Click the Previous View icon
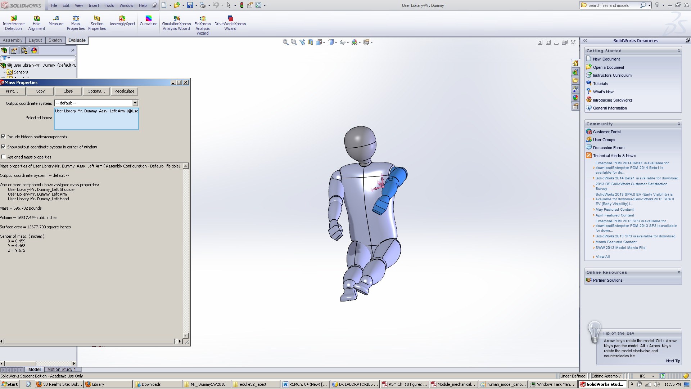691x389 pixels. [x=302, y=42]
